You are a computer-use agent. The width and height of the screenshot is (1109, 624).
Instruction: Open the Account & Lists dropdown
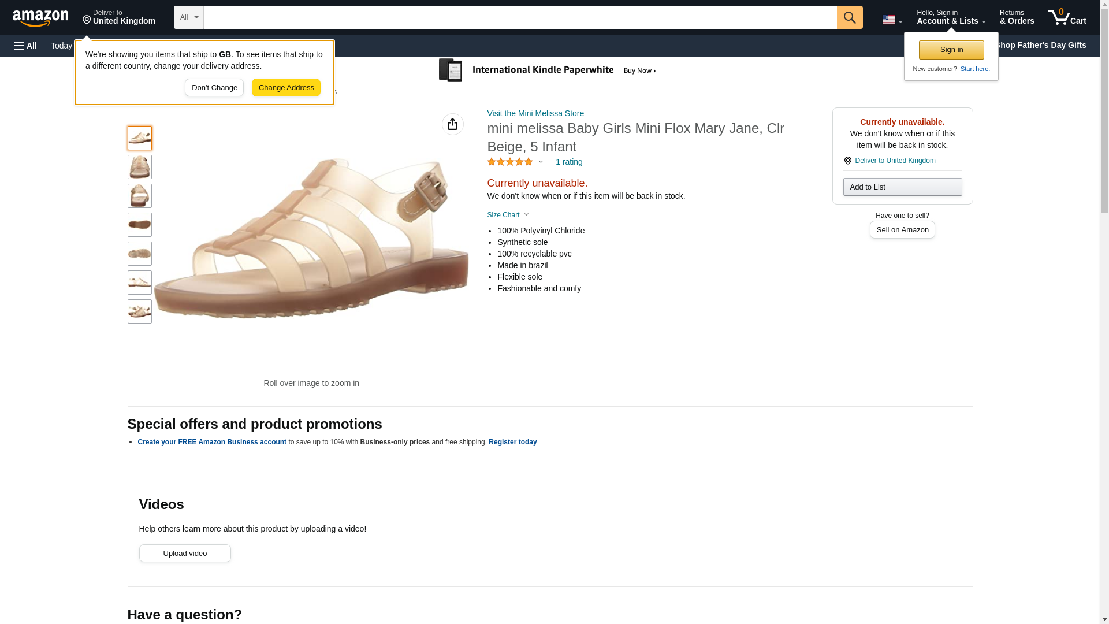950,17
